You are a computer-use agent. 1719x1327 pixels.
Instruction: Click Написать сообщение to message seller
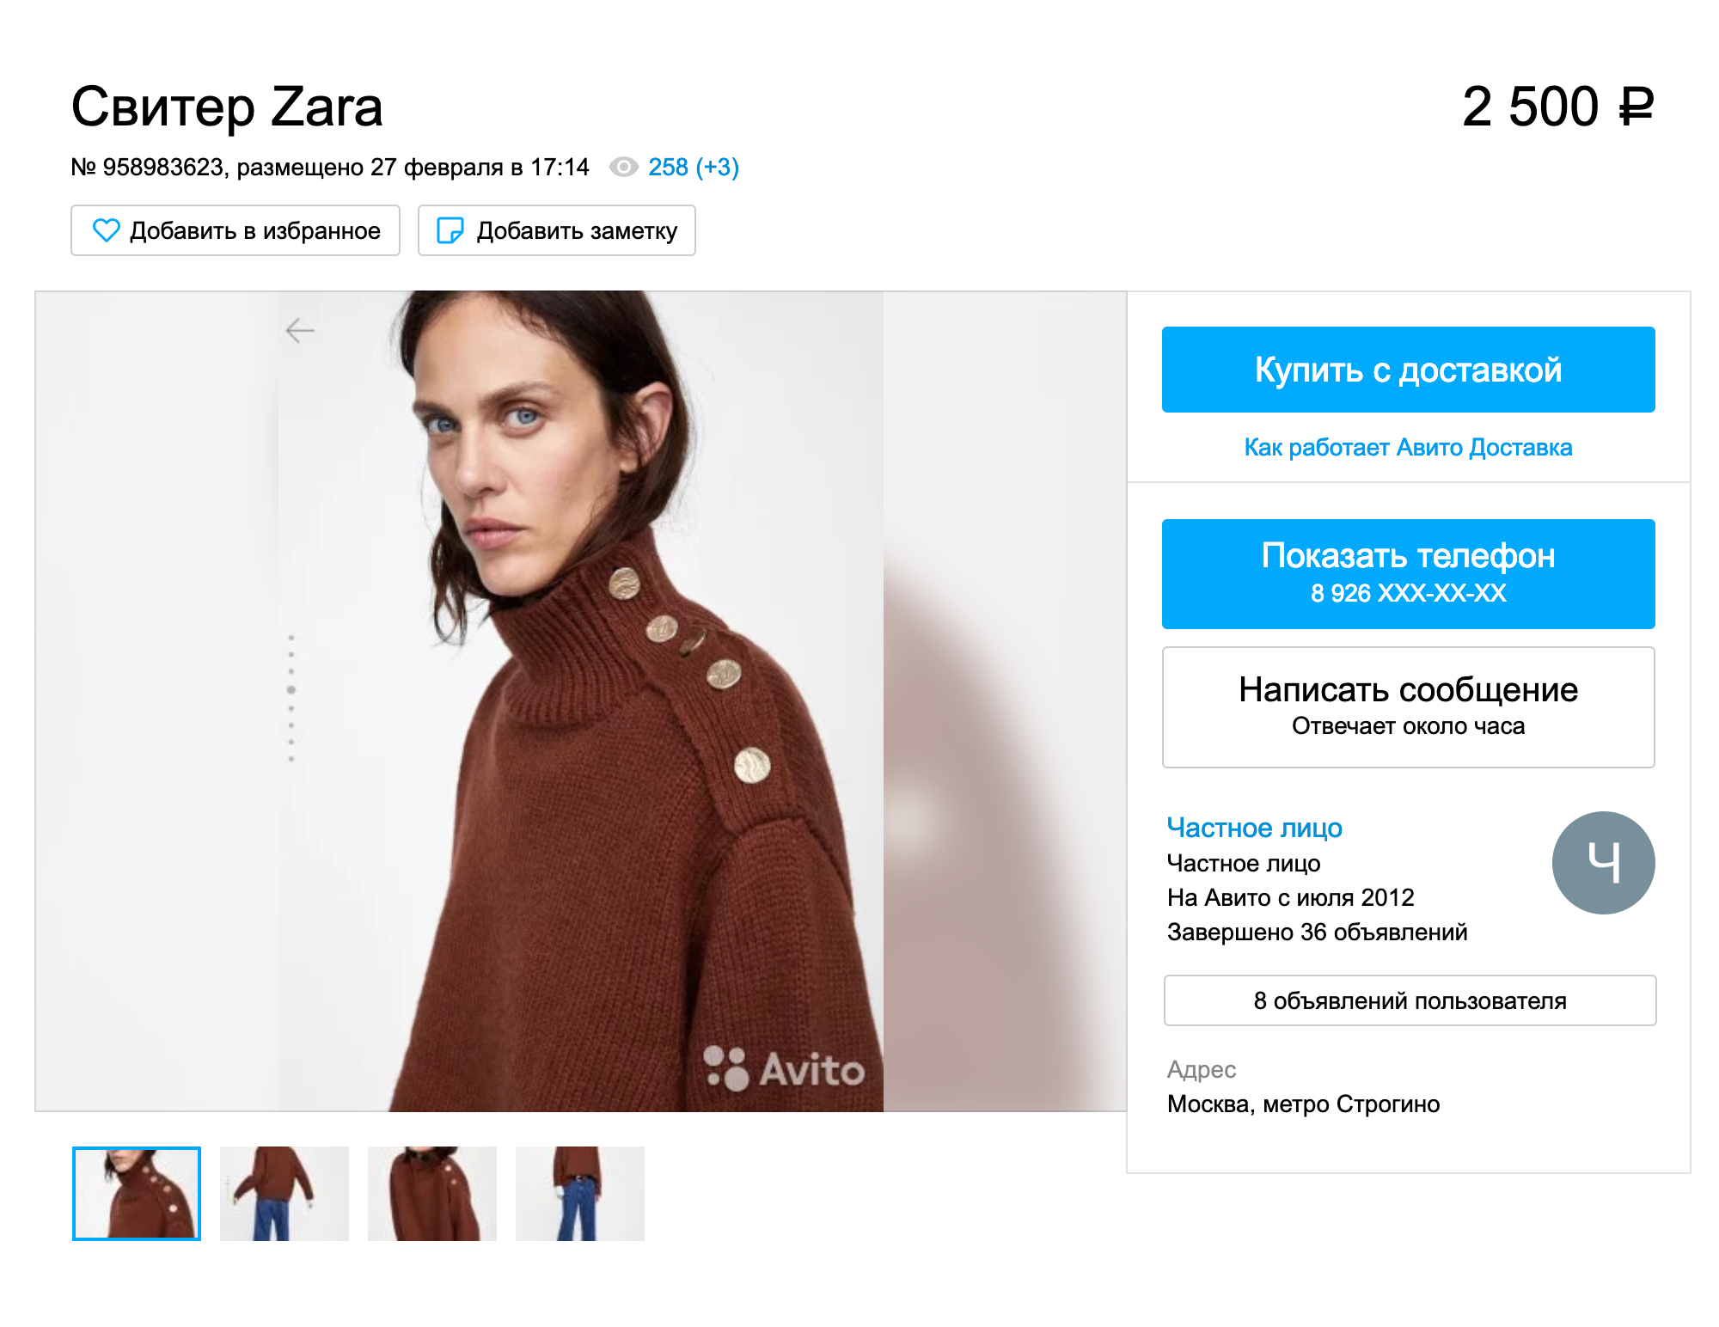tap(1408, 706)
